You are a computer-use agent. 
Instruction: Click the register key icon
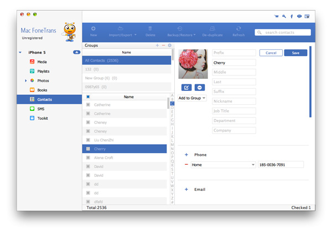pos(284,16)
